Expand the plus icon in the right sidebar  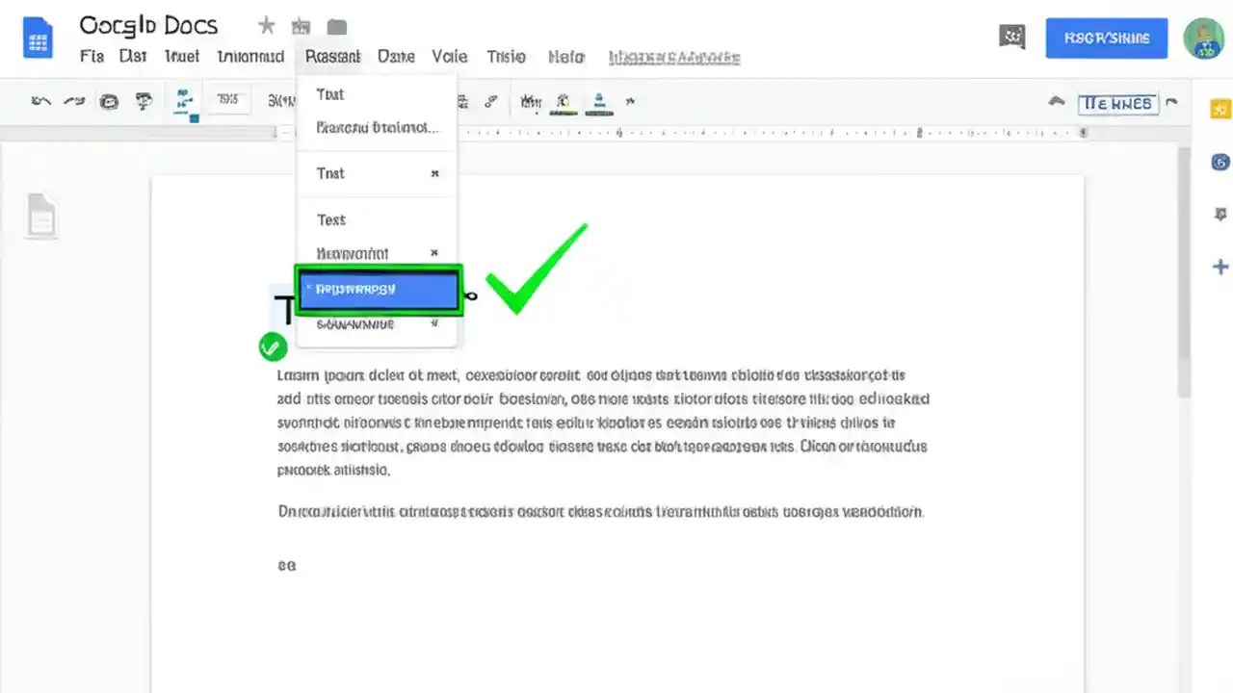pyautogui.click(x=1220, y=267)
